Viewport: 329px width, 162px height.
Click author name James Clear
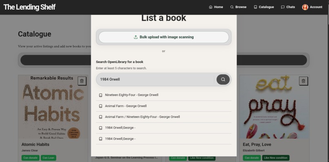29,151
